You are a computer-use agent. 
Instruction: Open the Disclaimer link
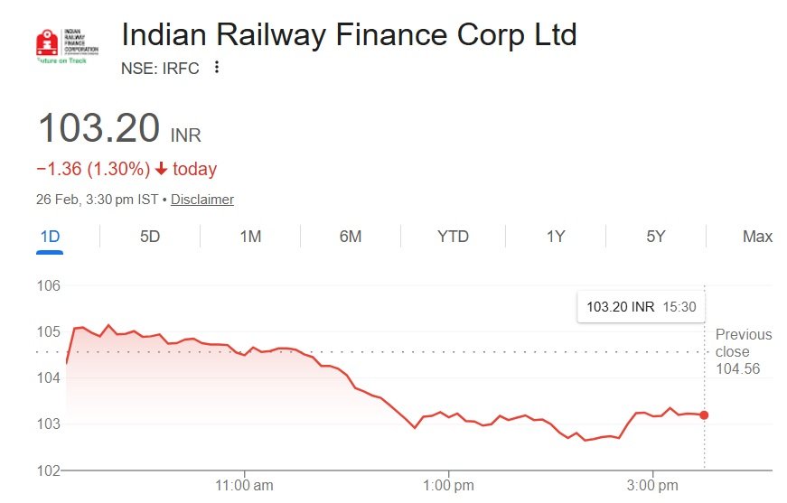202,200
